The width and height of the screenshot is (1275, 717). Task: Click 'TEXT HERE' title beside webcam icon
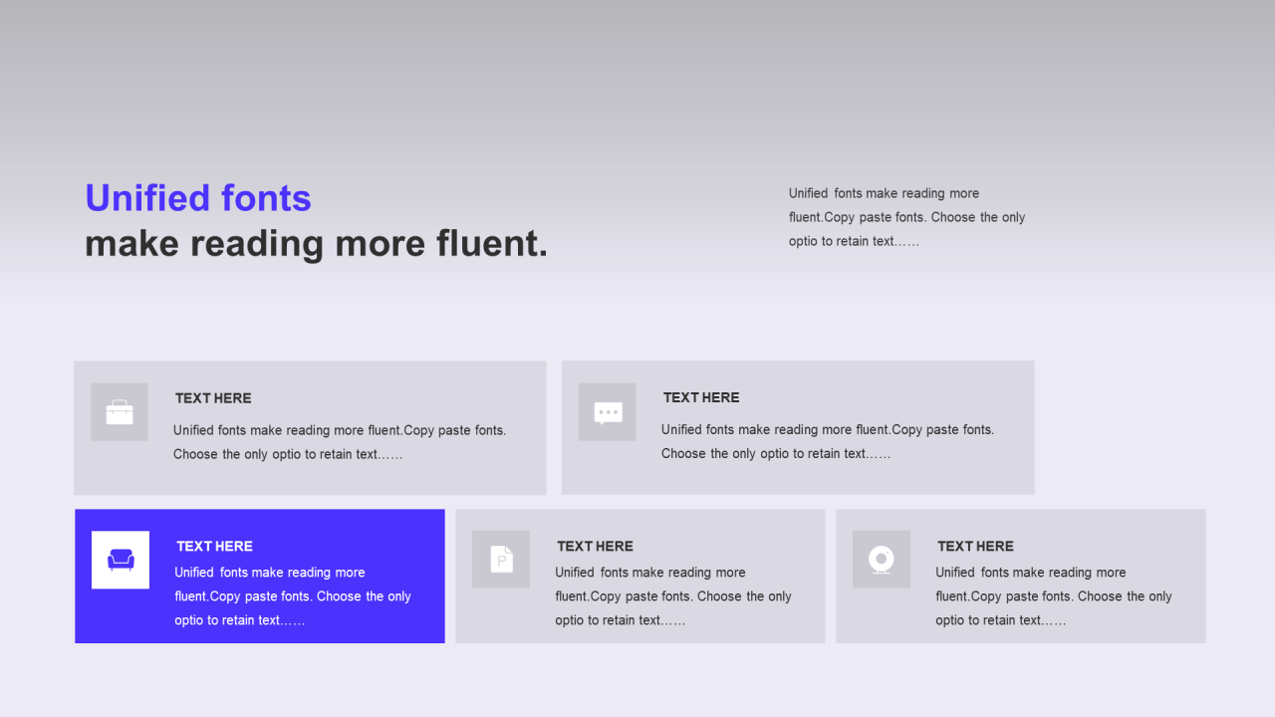pos(975,546)
